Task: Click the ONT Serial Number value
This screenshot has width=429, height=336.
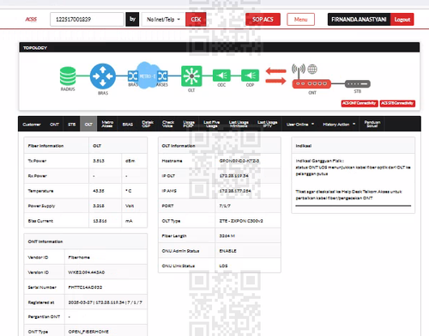Action: pyautogui.click(x=85, y=287)
